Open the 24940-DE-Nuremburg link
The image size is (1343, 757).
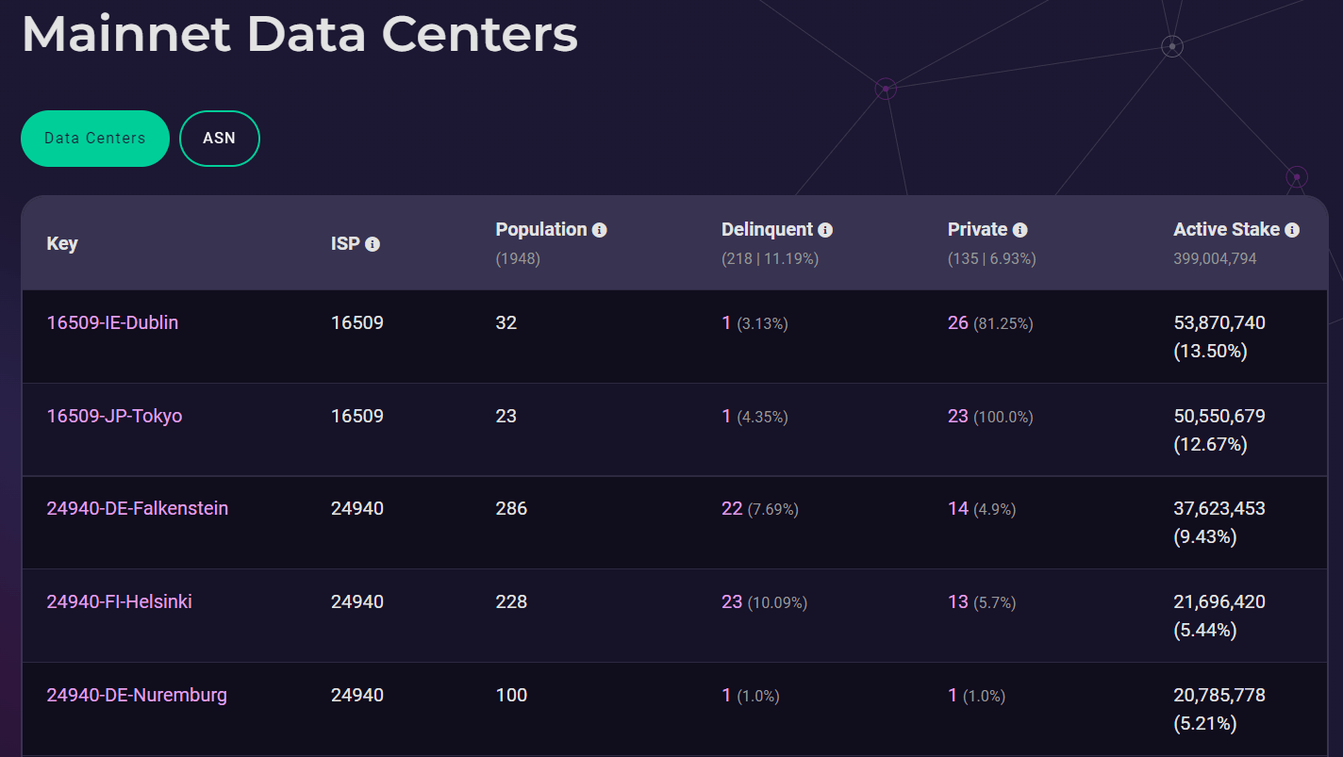click(x=137, y=695)
